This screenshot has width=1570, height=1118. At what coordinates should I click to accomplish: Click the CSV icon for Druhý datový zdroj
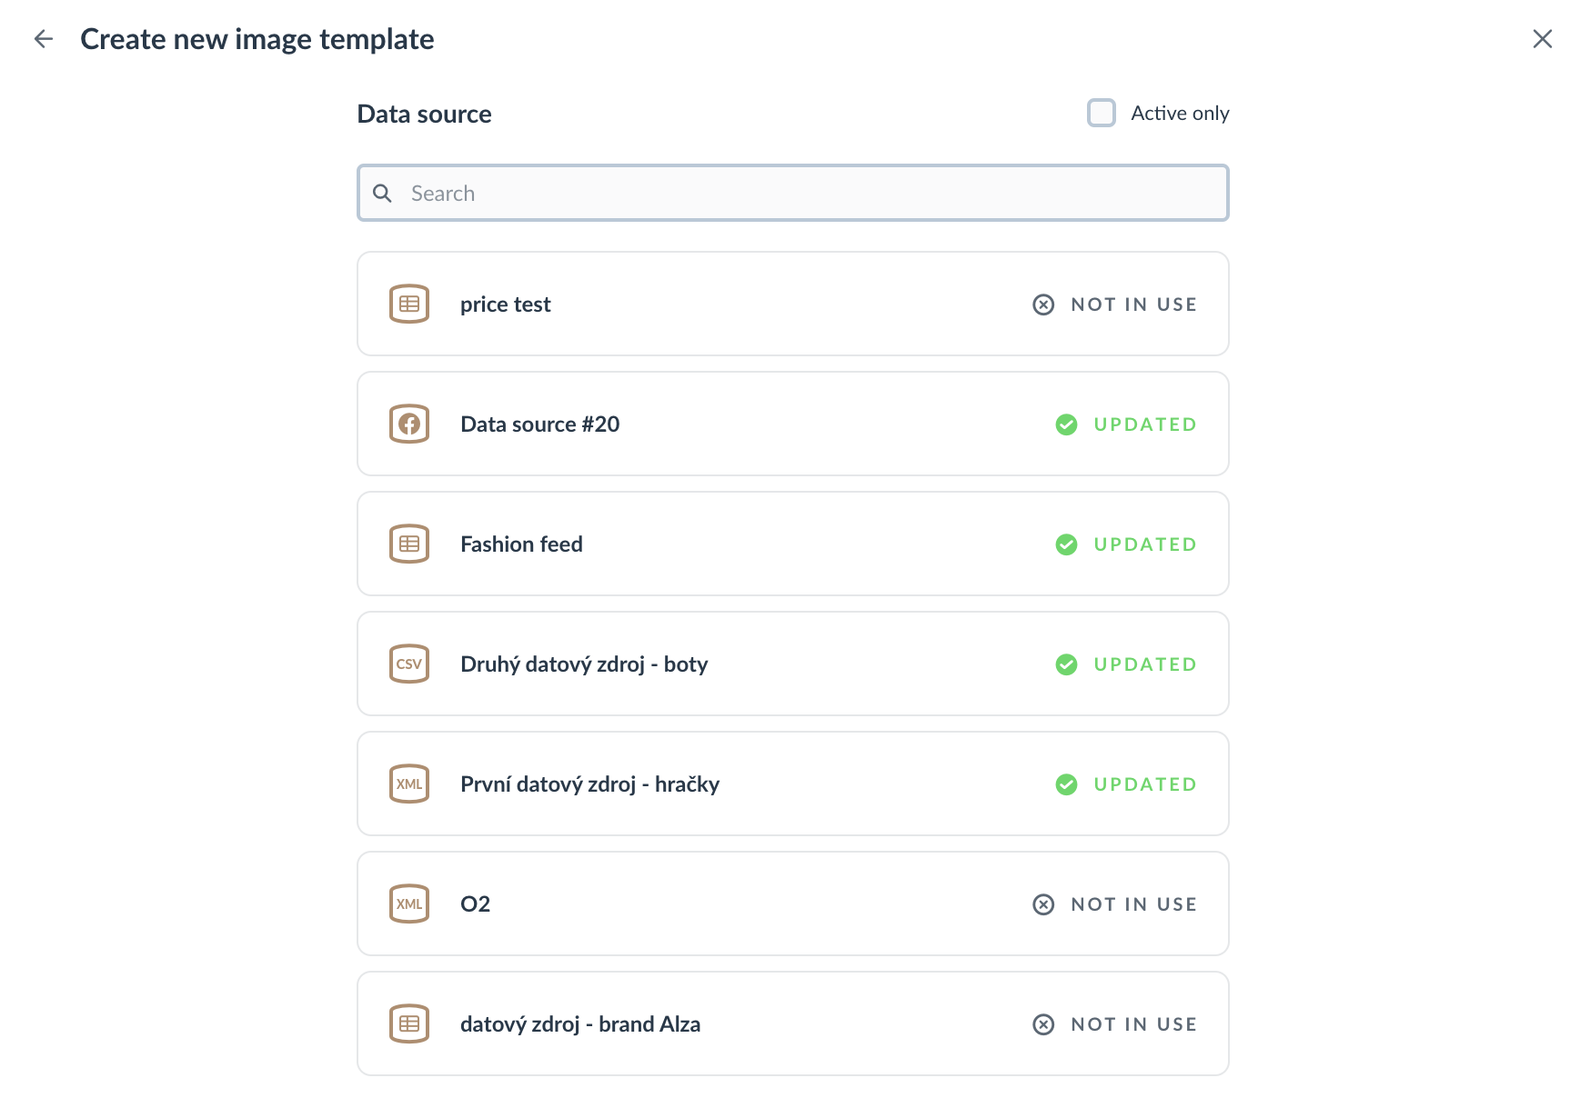pos(409,664)
